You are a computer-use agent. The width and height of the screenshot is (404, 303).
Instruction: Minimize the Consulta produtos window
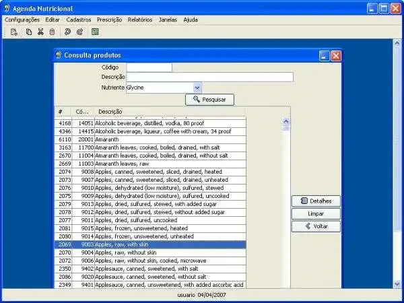324,56
